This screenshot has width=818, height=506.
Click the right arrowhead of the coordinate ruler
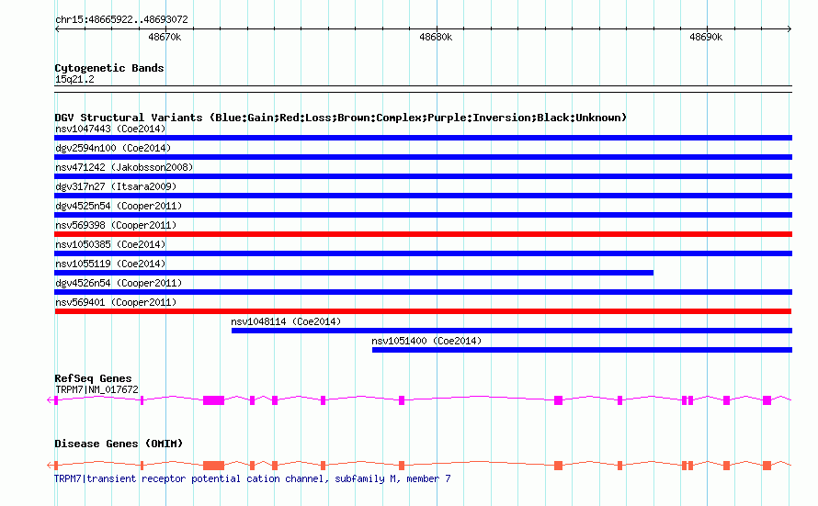pyautogui.click(x=790, y=29)
